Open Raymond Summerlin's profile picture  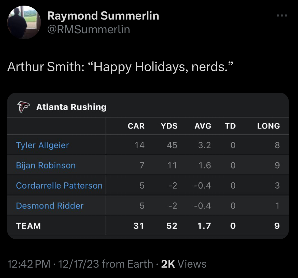pos(24,22)
